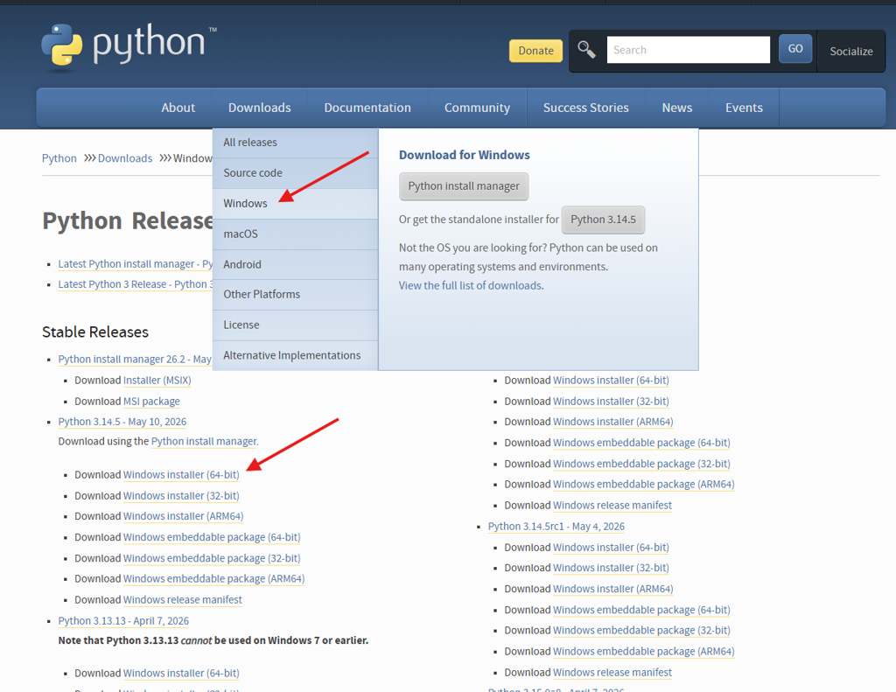Download Python 3.14.5 embeddable package (32-bit)

212,558
